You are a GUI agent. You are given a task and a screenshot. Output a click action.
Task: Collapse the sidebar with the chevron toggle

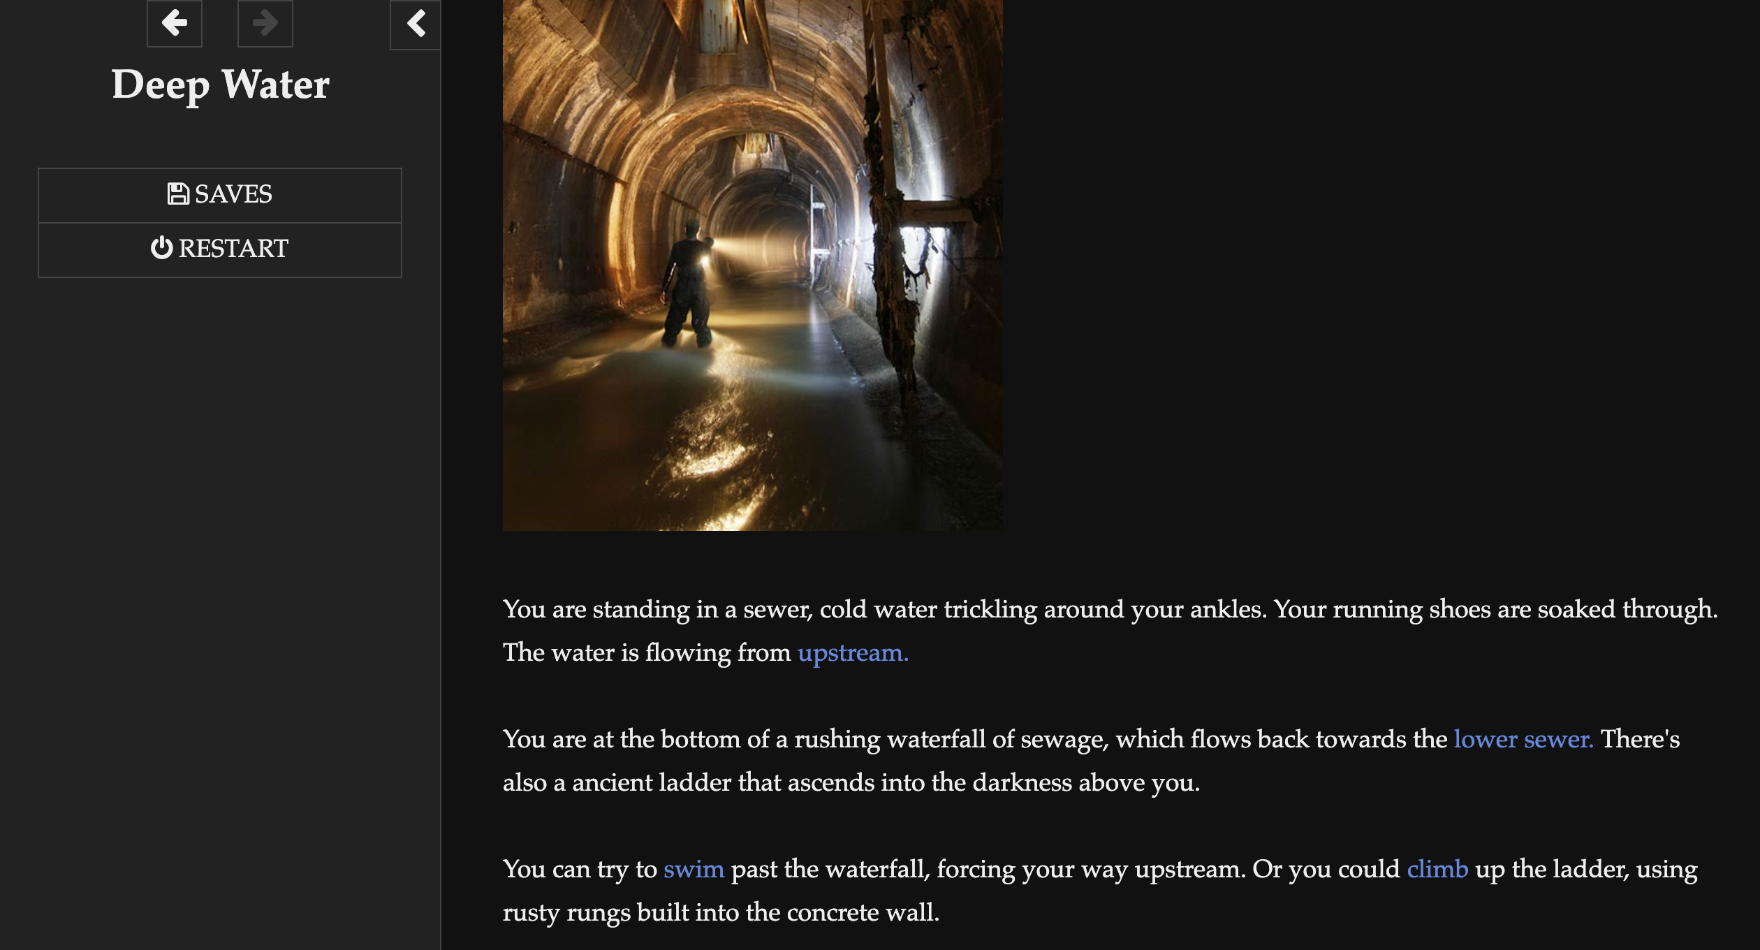tap(416, 24)
